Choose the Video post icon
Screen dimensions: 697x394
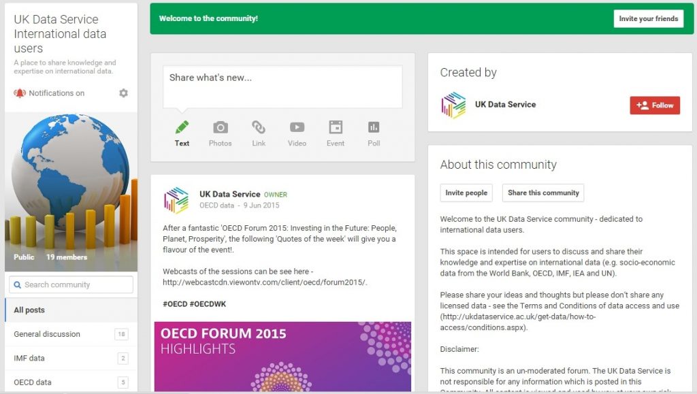tap(297, 133)
